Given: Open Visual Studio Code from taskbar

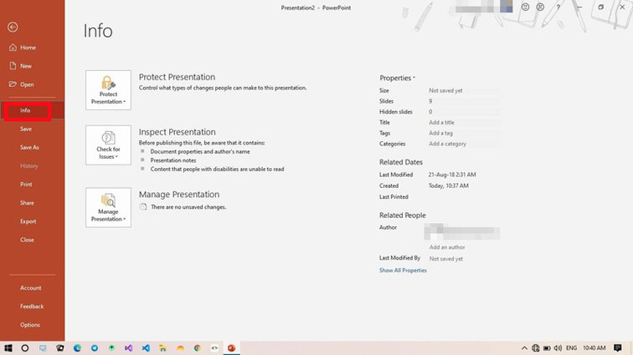Looking at the screenshot, I should (x=146, y=347).
